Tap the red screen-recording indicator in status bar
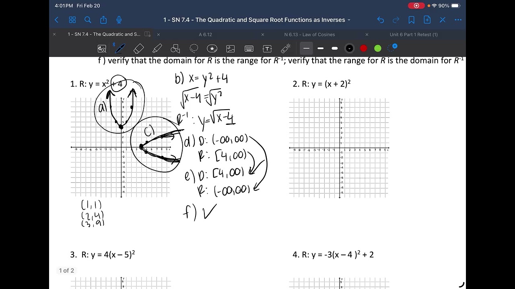This screenshot has height=289, width=515. [416, 6]
